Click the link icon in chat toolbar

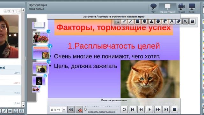pyautogui.click(x=4, y=111)
